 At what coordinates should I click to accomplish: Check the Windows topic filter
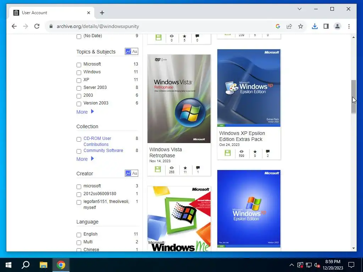pyautogui.click(x=79, y=73)
